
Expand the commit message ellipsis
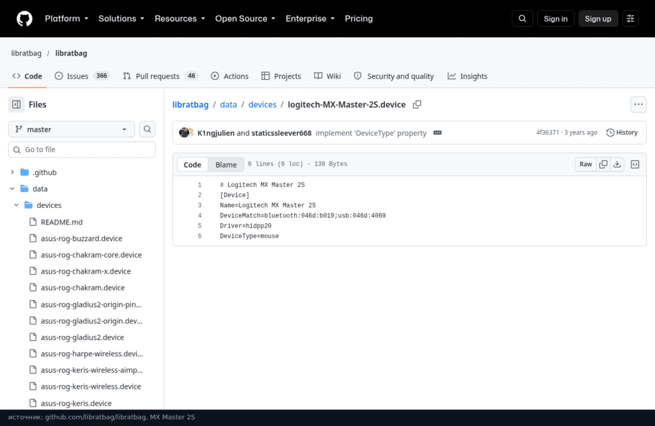point(438,133)
